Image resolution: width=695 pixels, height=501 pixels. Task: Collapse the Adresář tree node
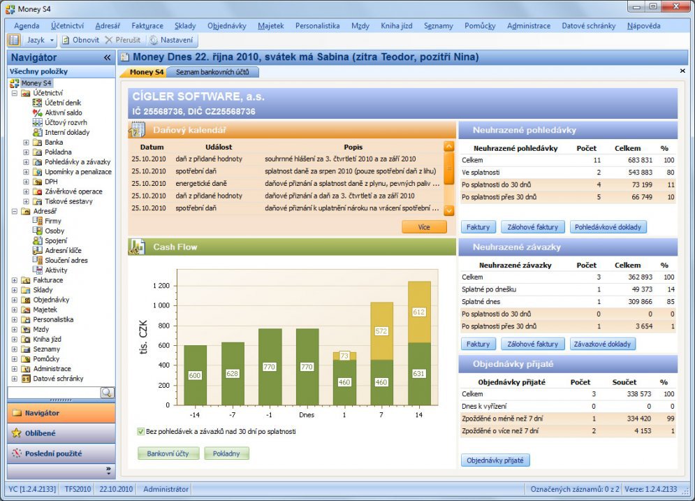(15, 212)
